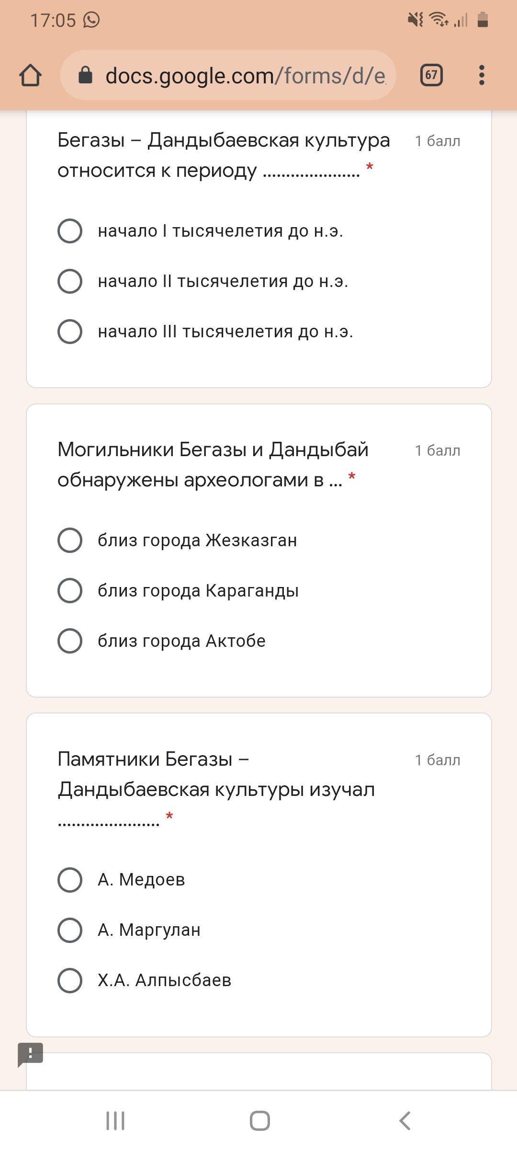Pick 'А. Маргулан' radio option
The height and width of the screenshot is (1150, 517).
(x=70, y=930)
